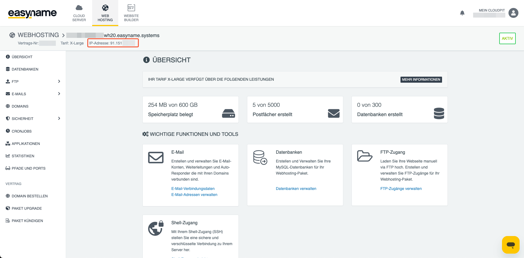Click the Sicherheit shield icon in sidebar
The width and height of the screenshot is (524, 258).
(x=8, y=119)
